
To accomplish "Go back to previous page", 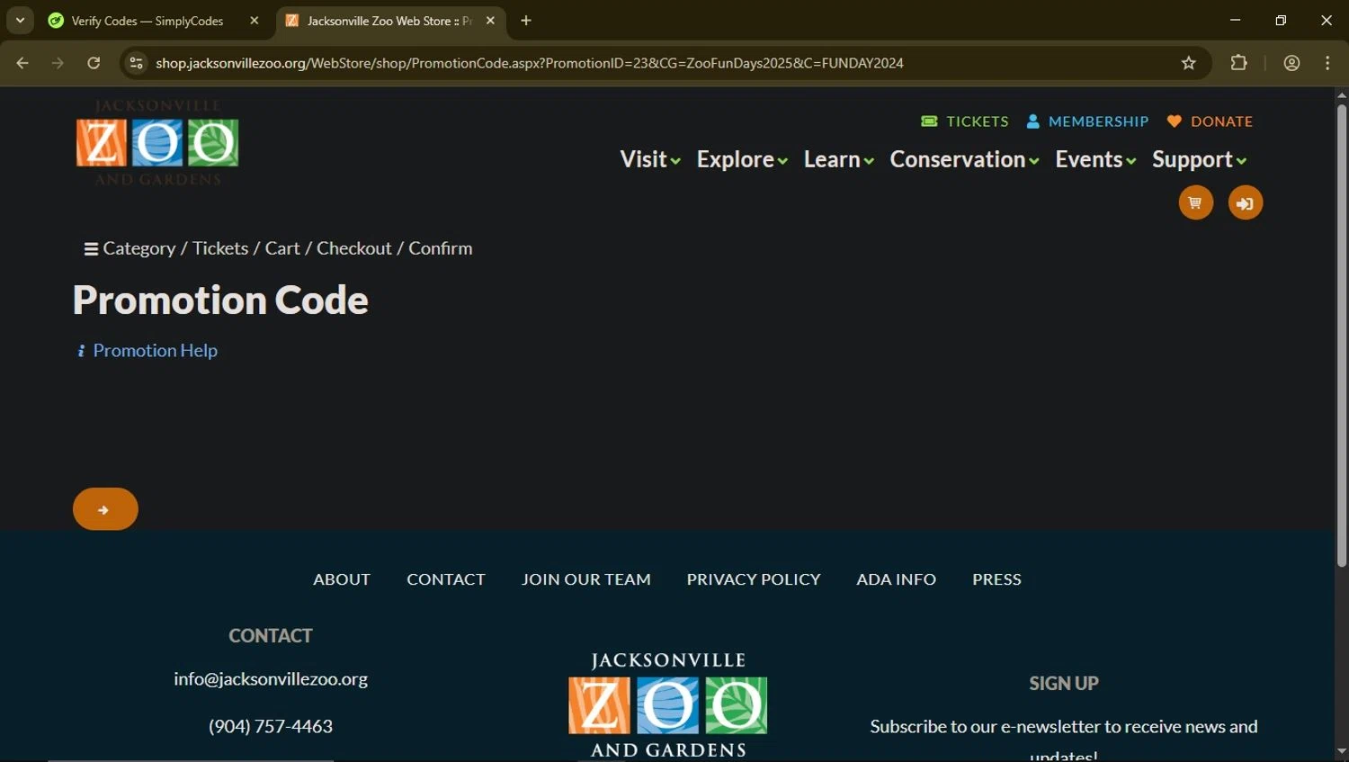I will (22, 63).
